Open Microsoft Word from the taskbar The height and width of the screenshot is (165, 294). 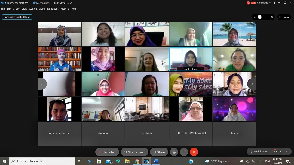pyautogui.click(x=156, y=161)
